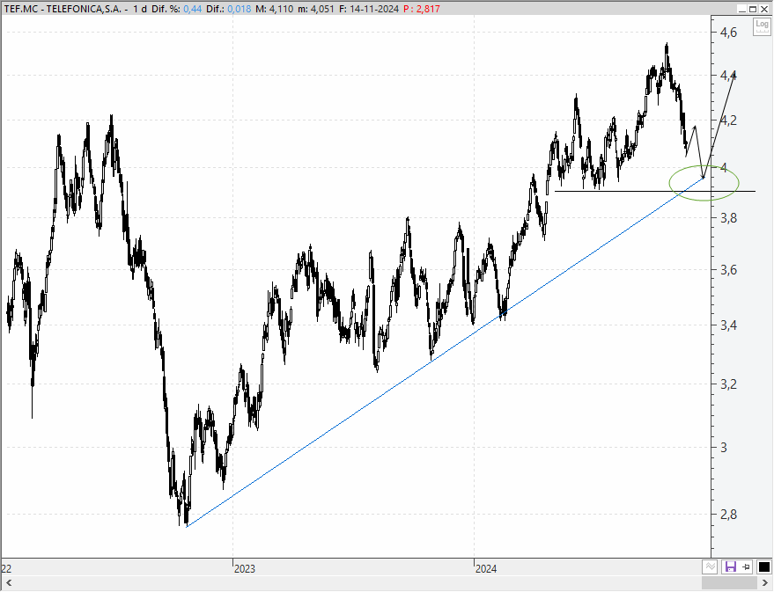This screenshot has width=774, height=592.
Task: Click the horizontal scrollbar left arrow
Action: coord(9,583)
